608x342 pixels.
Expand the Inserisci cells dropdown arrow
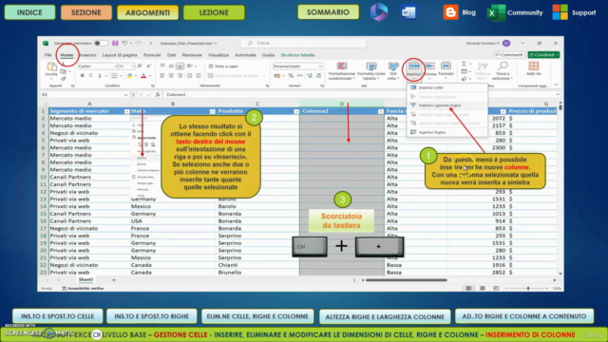(413, 78)
